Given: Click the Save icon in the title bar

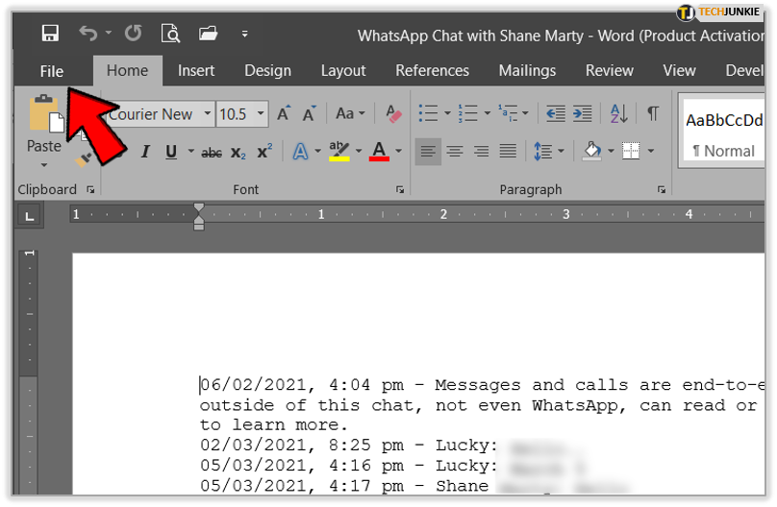Looking at the screenshot, I should pyautogui.click(x=51, y=34).
